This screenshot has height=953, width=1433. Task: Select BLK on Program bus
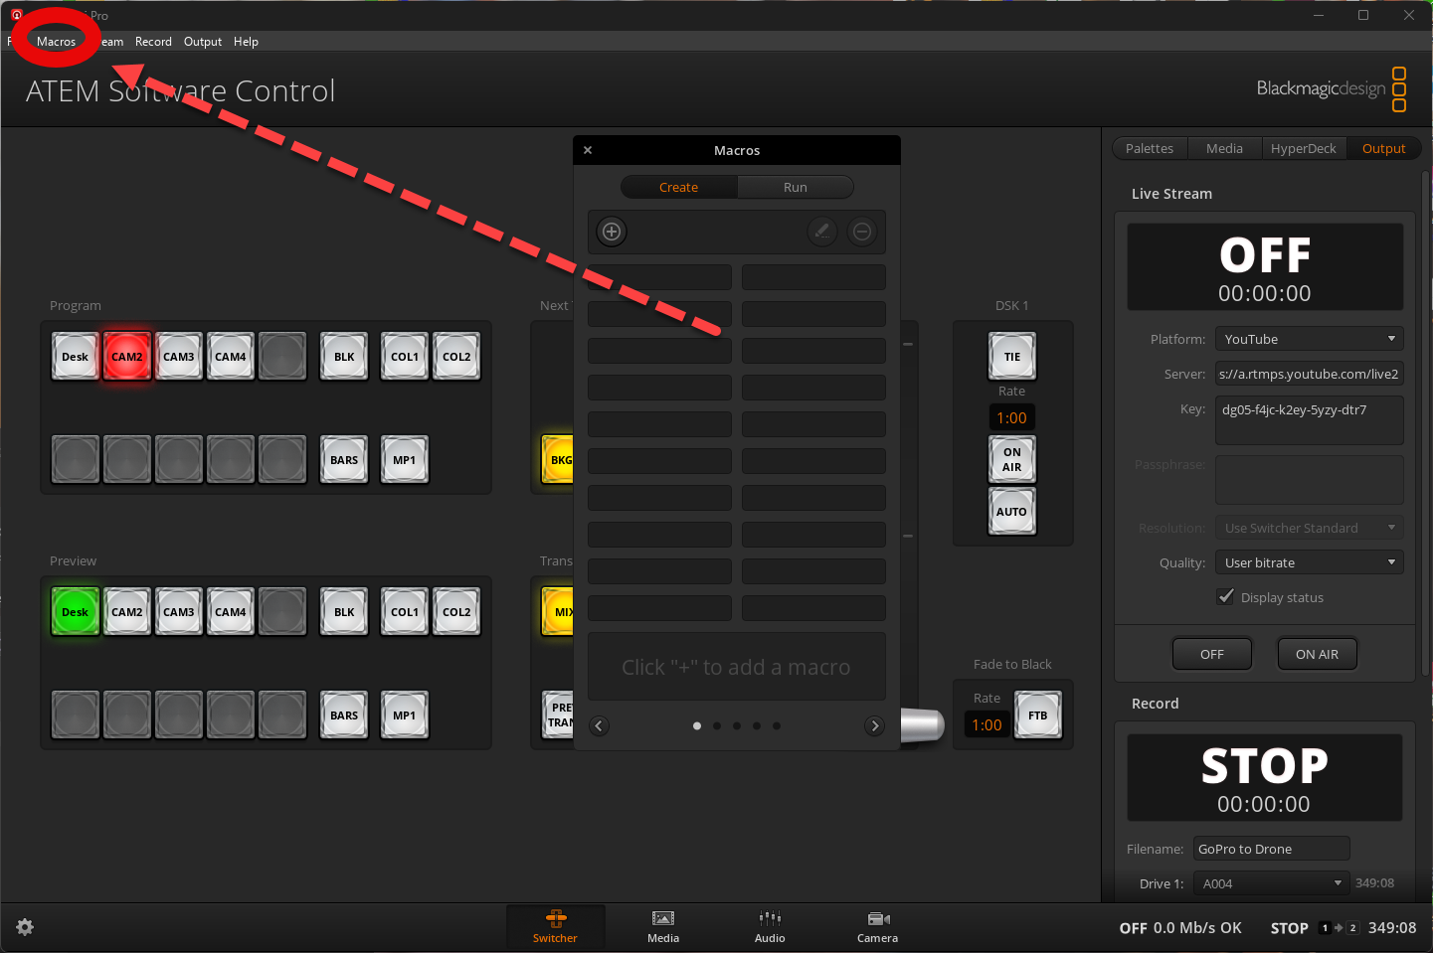(x=344, y=357)
